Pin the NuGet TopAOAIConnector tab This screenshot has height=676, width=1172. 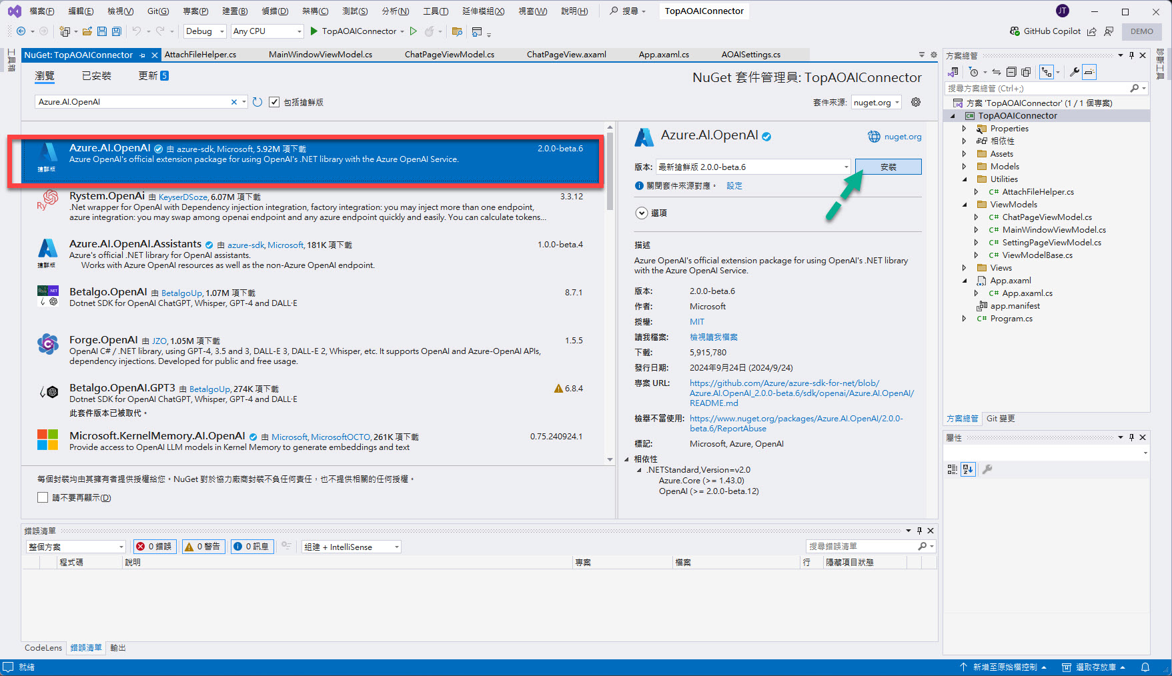(x=142, y=55)
